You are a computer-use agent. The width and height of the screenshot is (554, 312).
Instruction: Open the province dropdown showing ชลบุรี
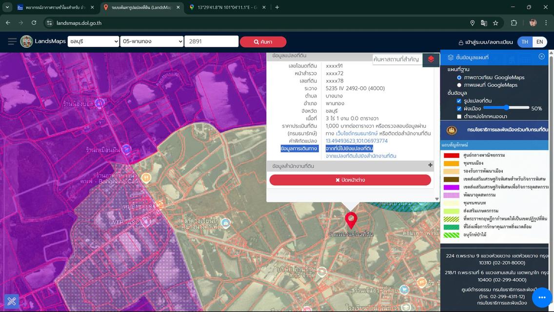tap(93, 41)
